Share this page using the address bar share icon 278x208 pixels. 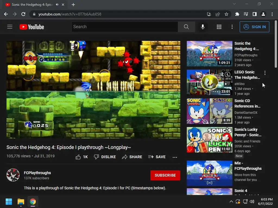tap(218, 14)
